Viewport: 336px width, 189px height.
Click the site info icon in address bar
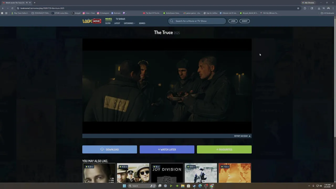point(18,8)
